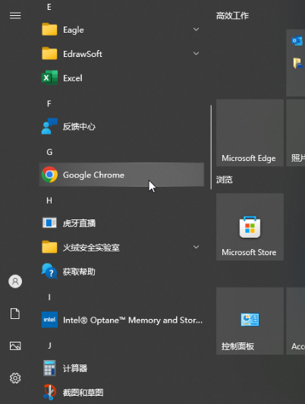Screen dimensions: 305x404
Task: Expand the 火绒安全实验室 folder chevron
Action: click(x=197, y=247)
